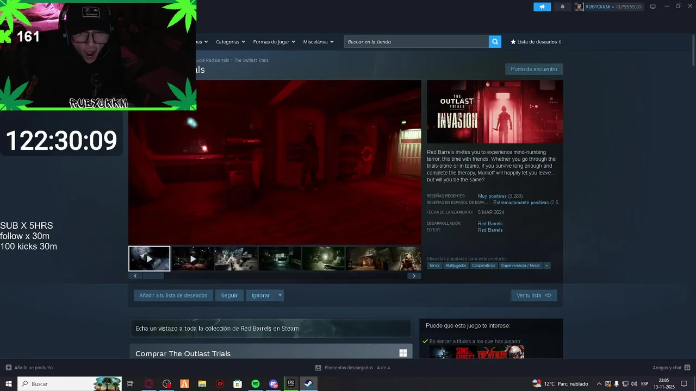Screen dimensions: 696x391
Task: Click the plus button to add tags
Action: [546, 266]
